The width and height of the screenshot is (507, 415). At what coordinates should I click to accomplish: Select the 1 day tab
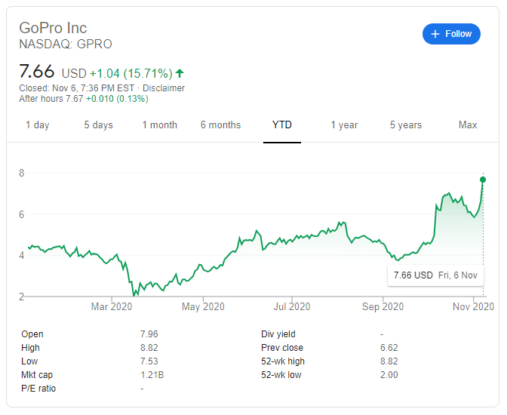[37, 125]
